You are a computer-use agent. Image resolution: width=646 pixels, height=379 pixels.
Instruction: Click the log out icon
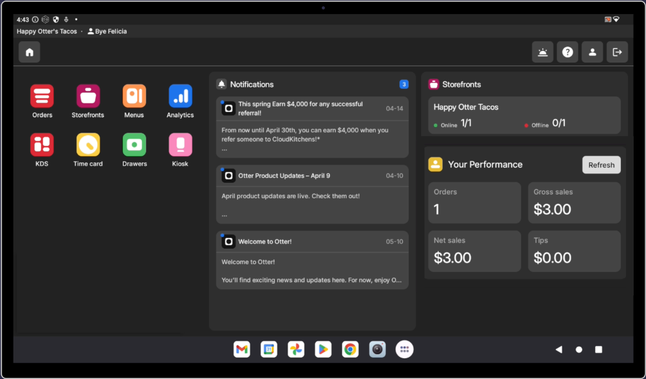(x=617, y=52)
